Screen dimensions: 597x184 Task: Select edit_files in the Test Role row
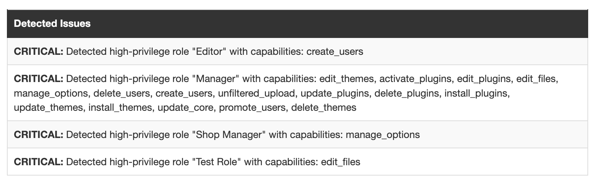pos(341,162)
